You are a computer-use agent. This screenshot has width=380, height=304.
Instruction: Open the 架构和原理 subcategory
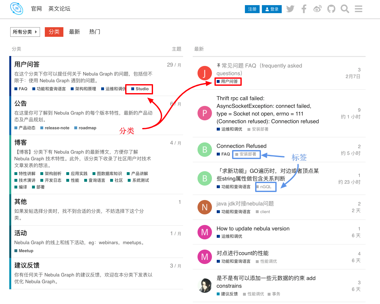(83, 89)
